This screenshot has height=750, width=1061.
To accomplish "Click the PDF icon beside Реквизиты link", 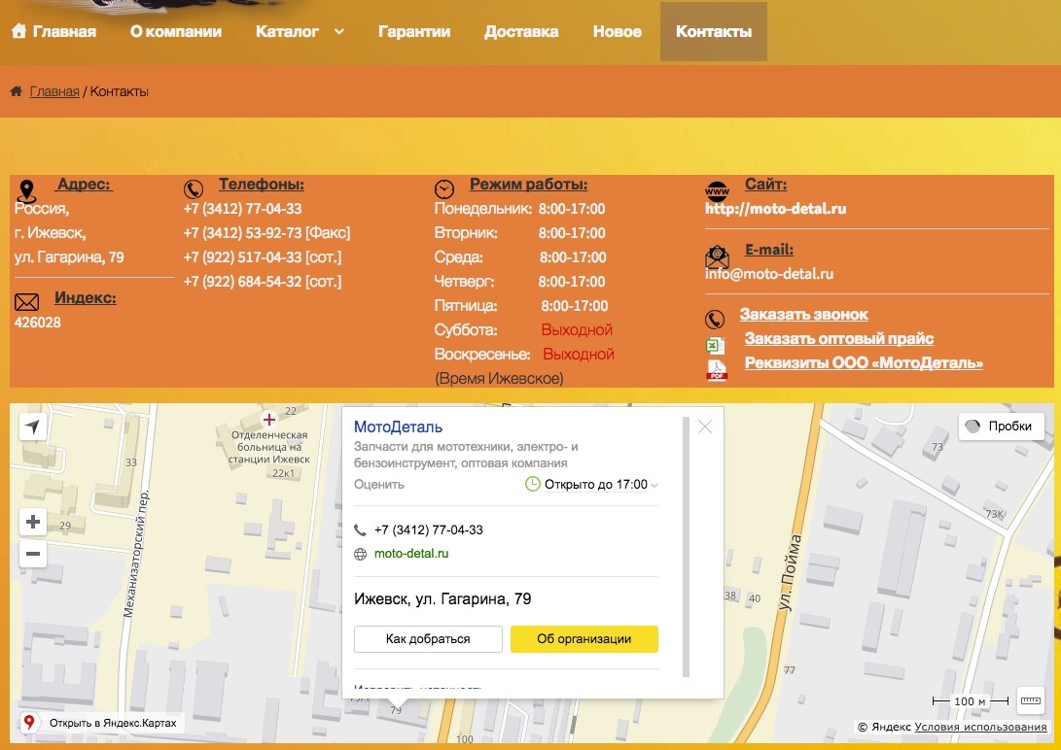I will tap(717, 369).
